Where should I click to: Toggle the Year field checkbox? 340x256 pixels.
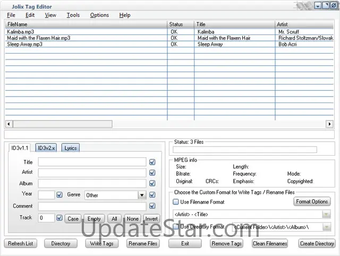click(59, 194)
